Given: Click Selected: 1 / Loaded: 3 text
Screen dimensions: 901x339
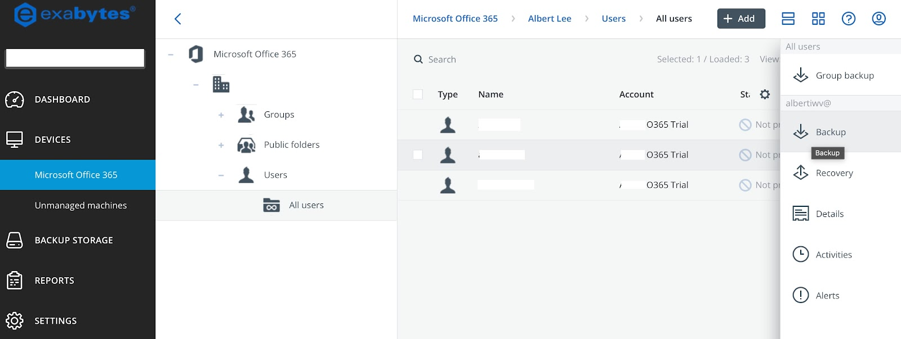Looking at the screenshot, I should click(x=703, y=59).
